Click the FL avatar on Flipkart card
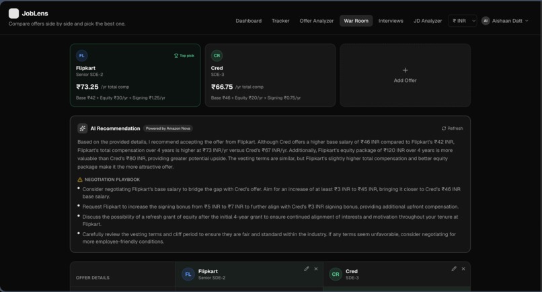 pyautogui.click(x=81, y=56)
